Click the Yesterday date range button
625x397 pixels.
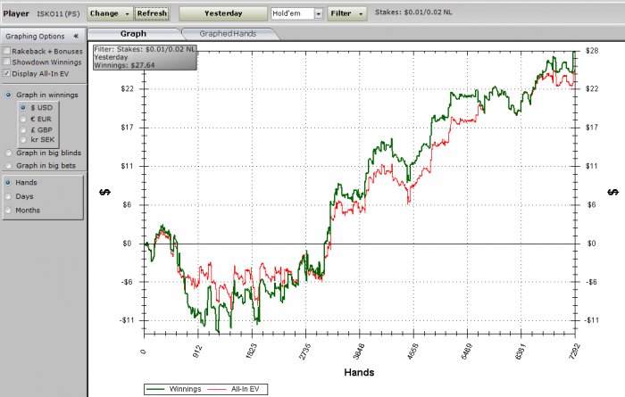[x=223, y=13]
